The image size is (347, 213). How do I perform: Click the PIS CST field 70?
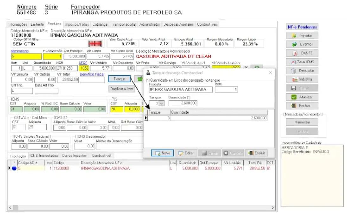click(117, 109)
